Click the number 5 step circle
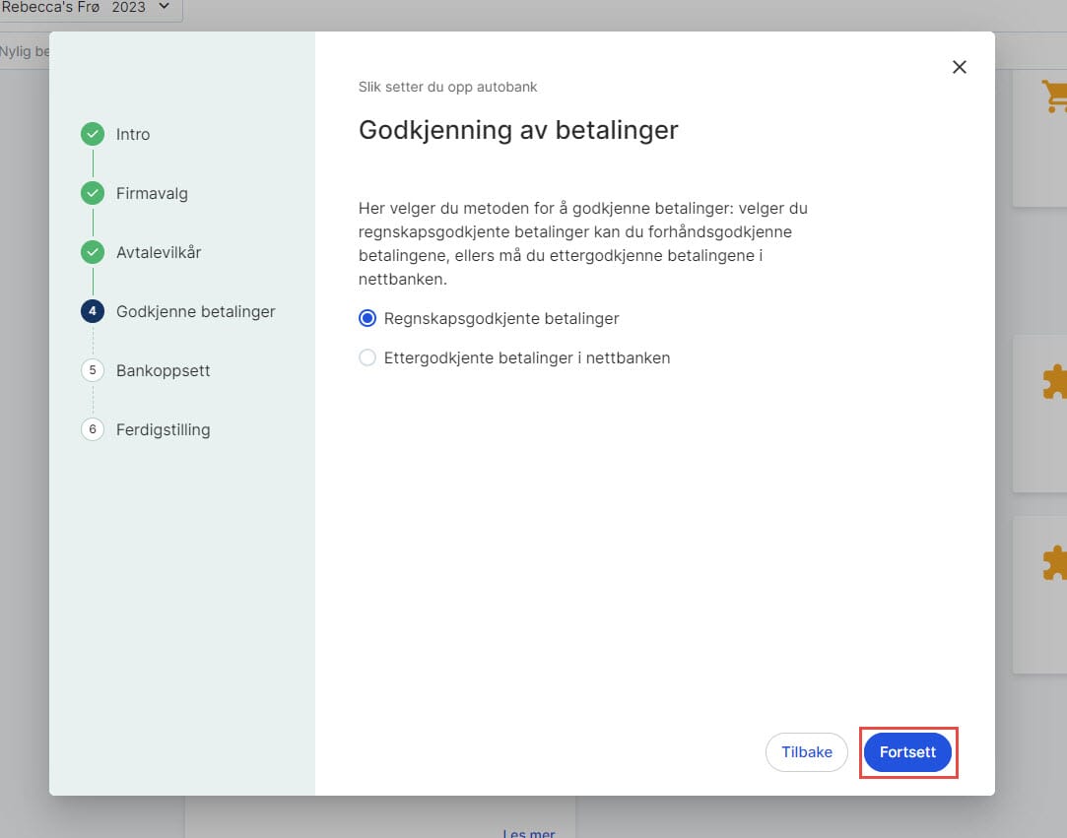 (93, 370)
